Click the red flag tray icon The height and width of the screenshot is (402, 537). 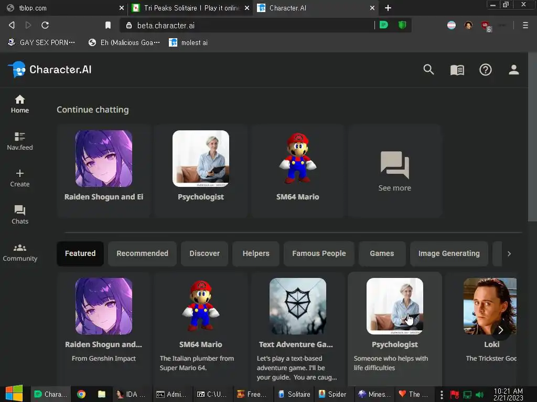pyautogui.click(x=455, y=395)
